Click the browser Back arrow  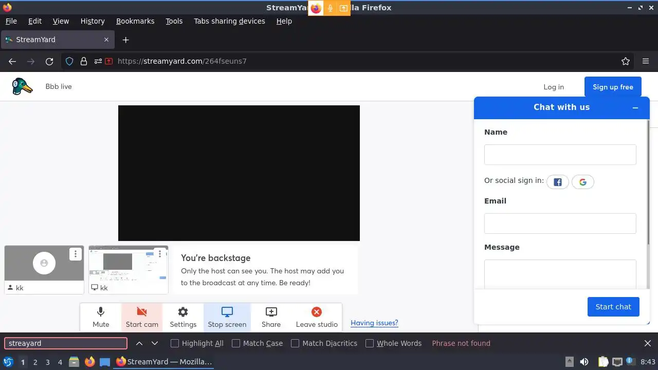[12, 61]
